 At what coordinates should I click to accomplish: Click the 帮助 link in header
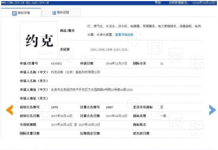coord(158,3)
